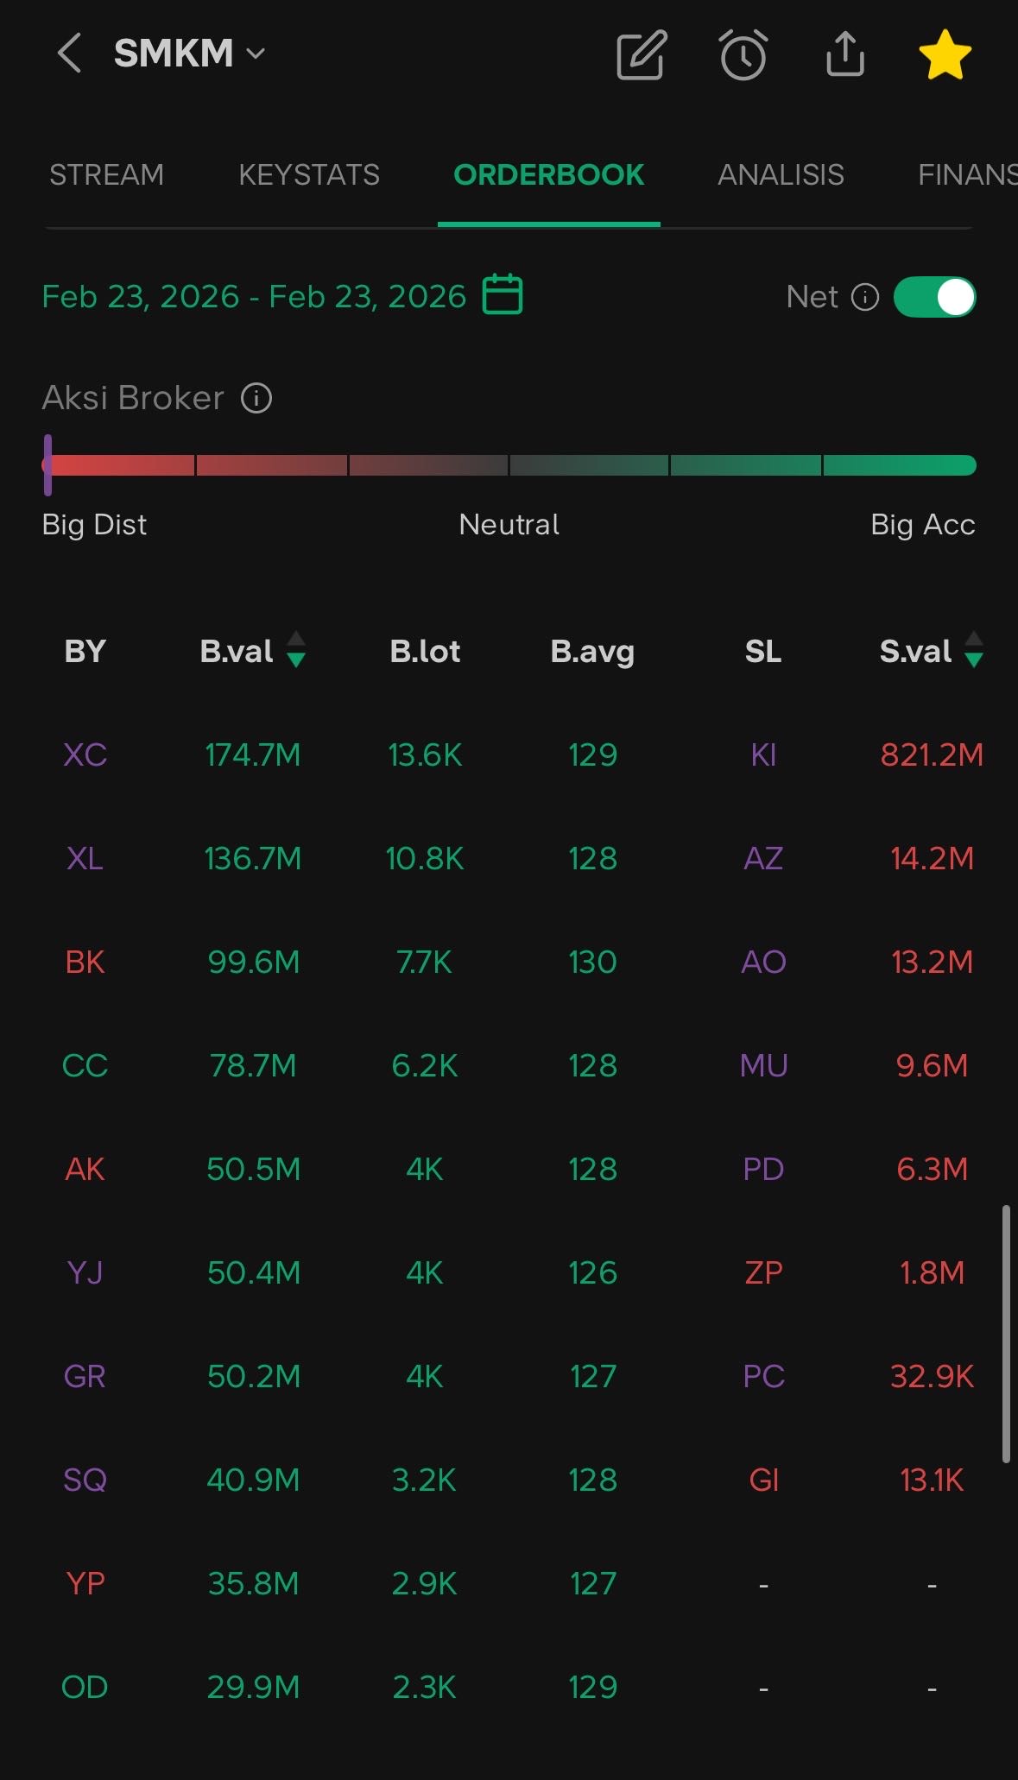Turn off the Net toggle switch
The width and height of the screenshot is (1018, 1780).
tap(934, 297)
